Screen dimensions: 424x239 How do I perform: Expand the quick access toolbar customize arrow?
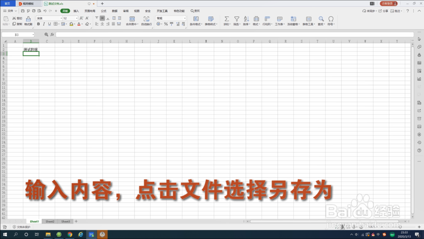click(x=56, y=11)
